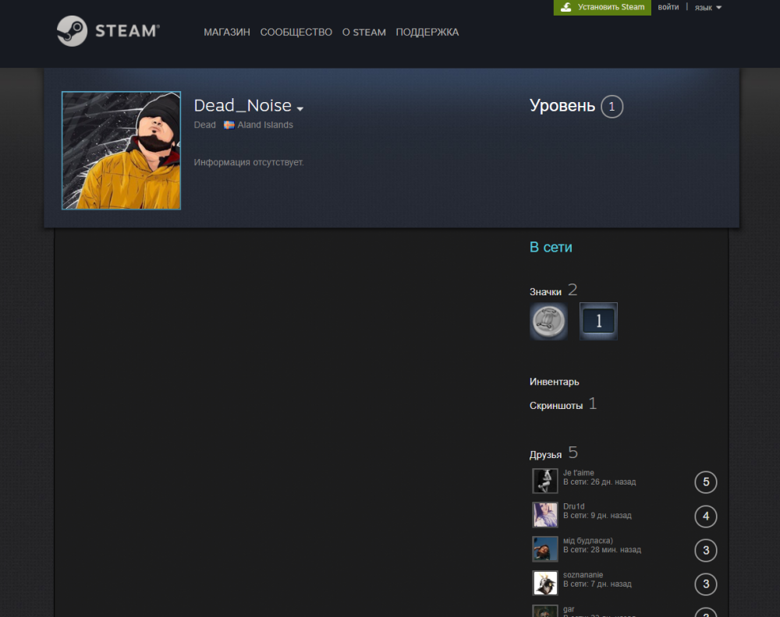Go to О STEAM page
The width and height of the screenshot is (780, 617).
point(363,32)
